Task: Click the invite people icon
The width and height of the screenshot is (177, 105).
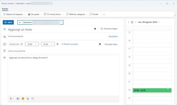Action: pos(4,37)
